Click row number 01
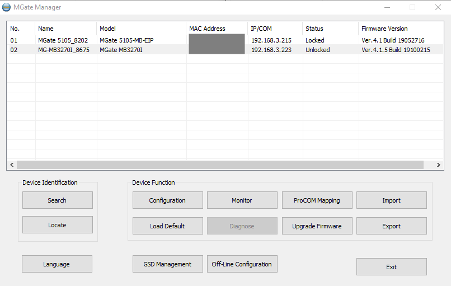This screenshot has height=286, width=451. pos(14,40)
